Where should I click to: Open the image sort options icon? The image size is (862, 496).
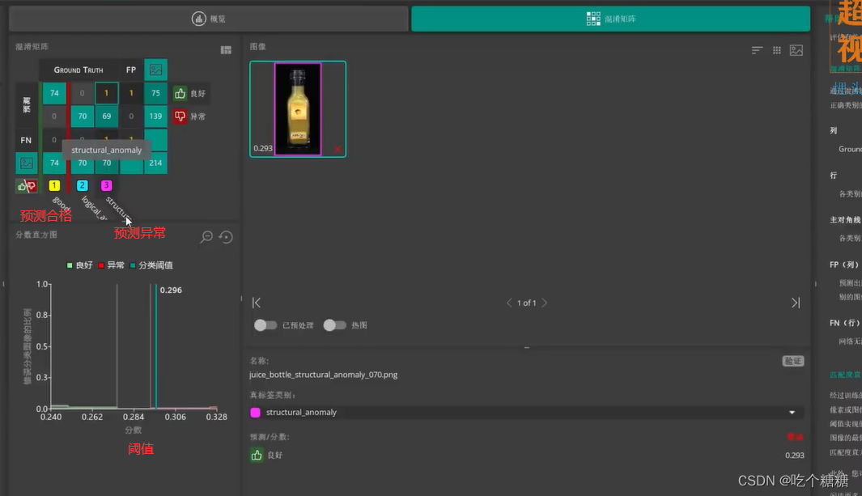click(x=757, y=50)
